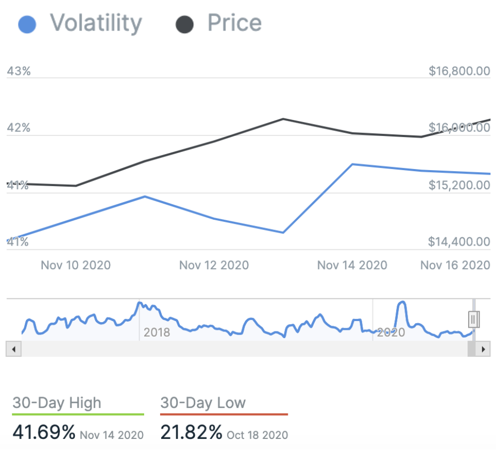Screen dimensions: 496x456
Task: Click the Nov 16 2020 axis label
Action: (x=455, y=265)
